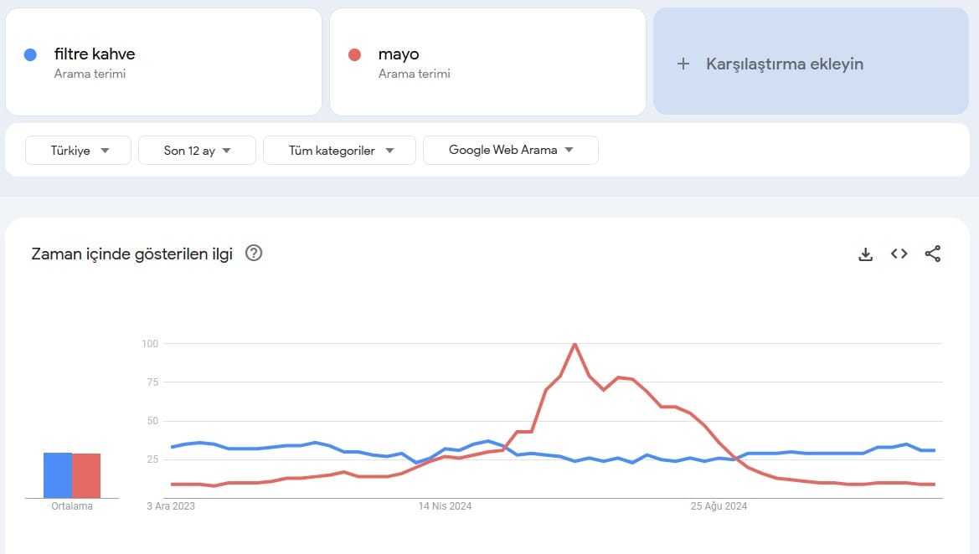Click the 3 Ara 2023 axis label
979x554 pixels.
[x=171, y=506]
